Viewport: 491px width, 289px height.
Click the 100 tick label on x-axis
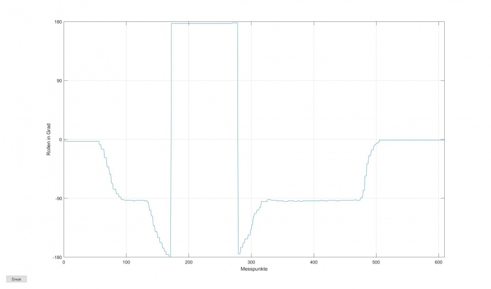point(126,262)
